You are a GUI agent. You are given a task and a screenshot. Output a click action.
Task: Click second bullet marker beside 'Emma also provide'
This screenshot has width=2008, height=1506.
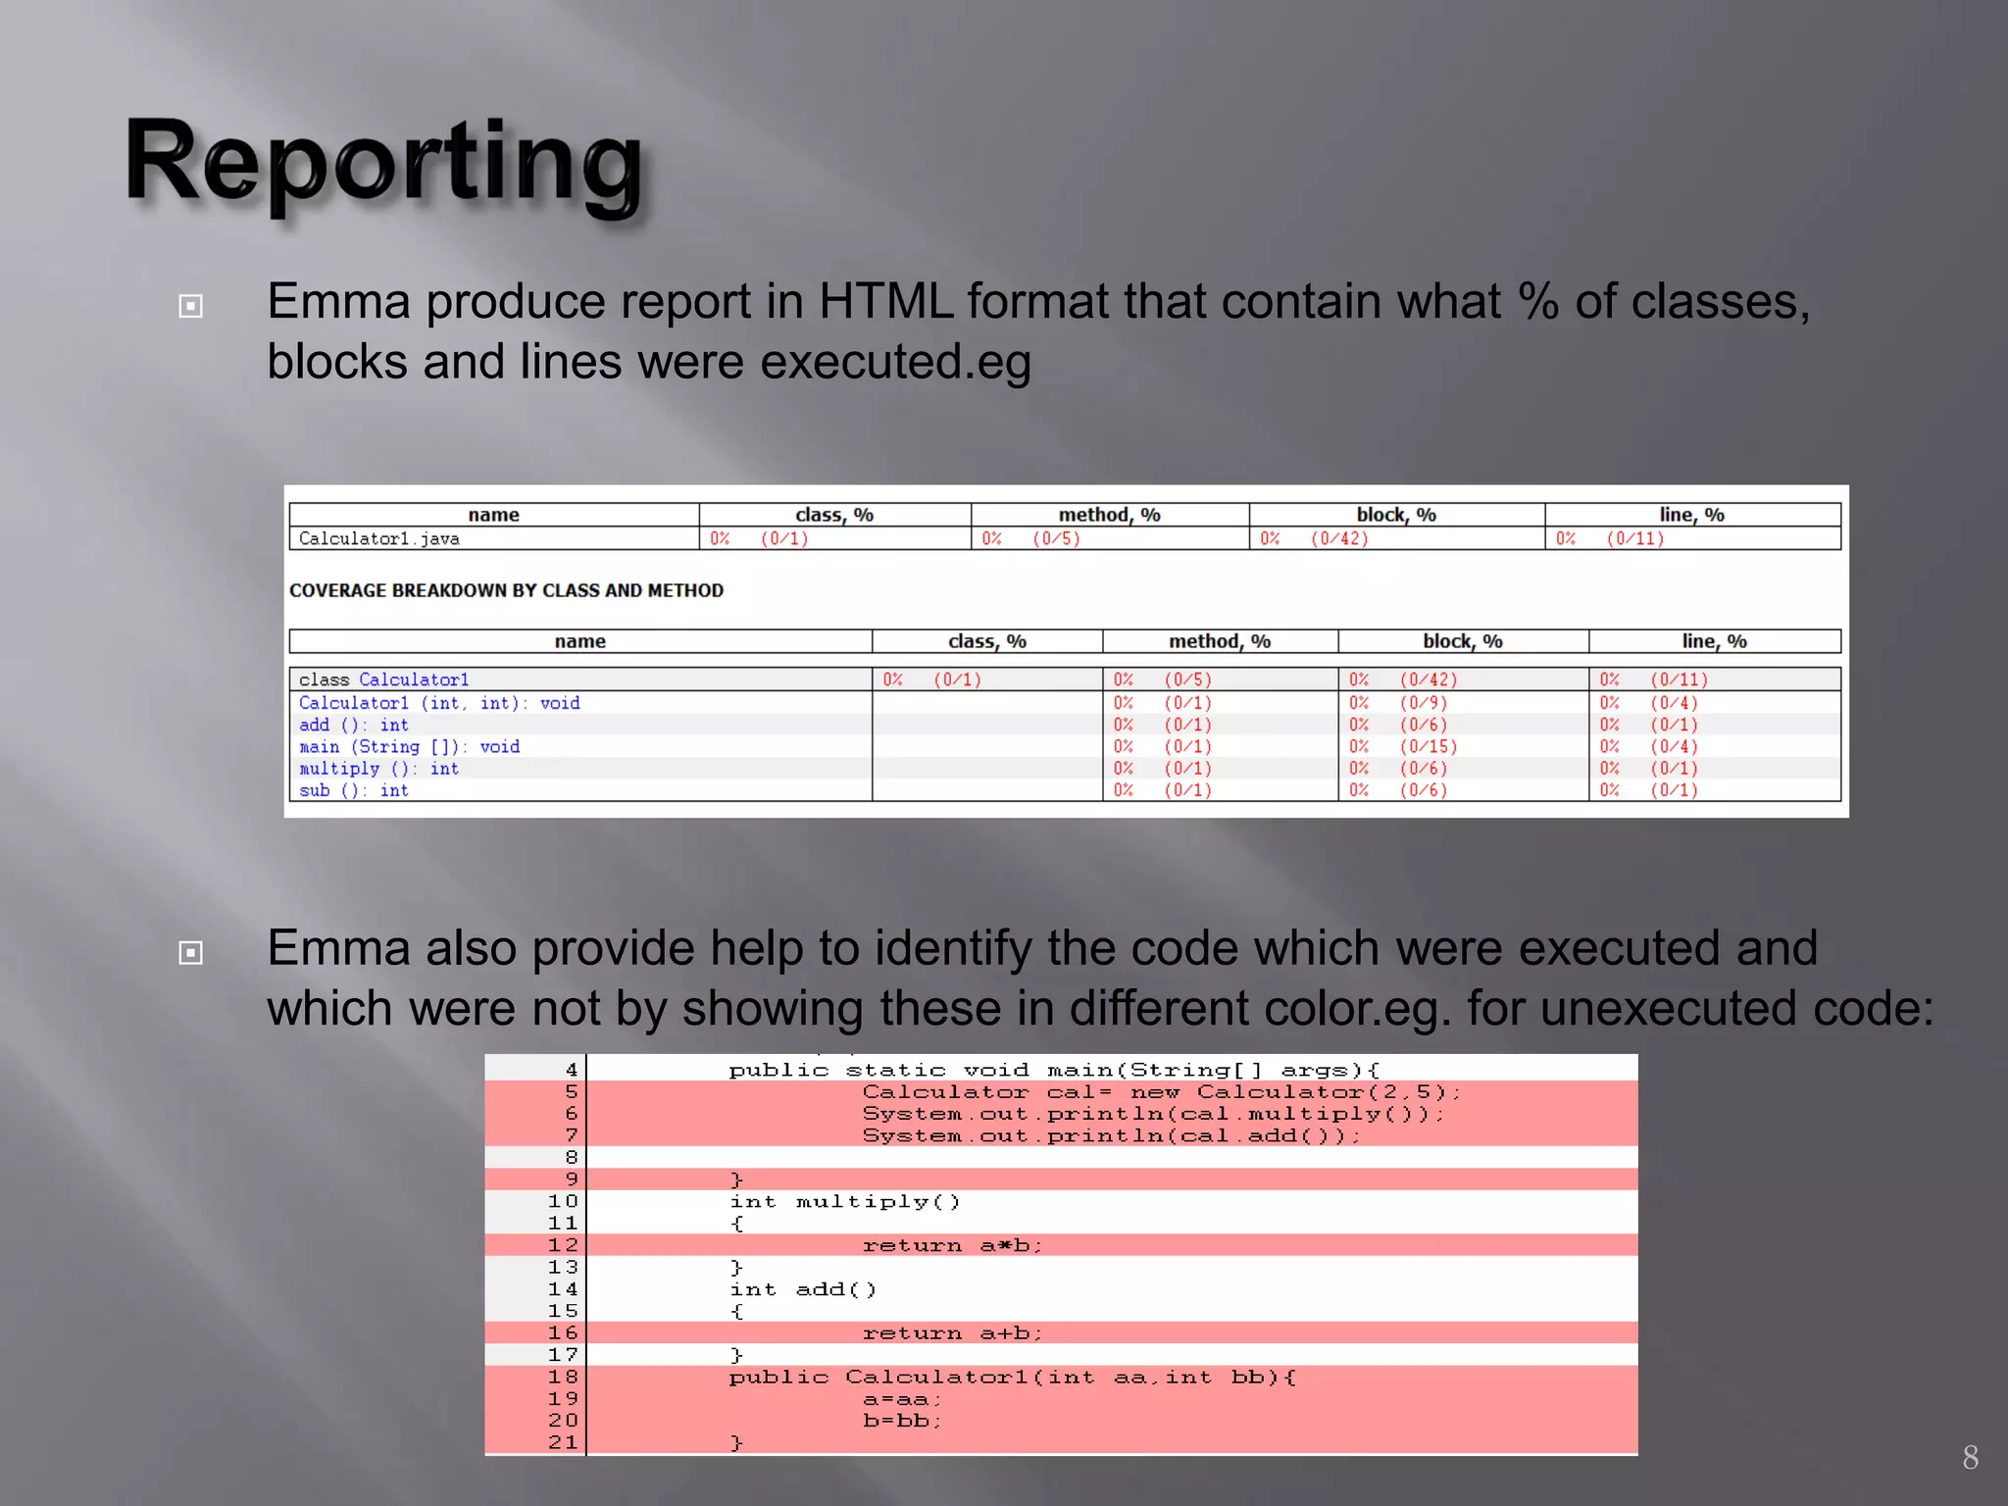point(191,952)
